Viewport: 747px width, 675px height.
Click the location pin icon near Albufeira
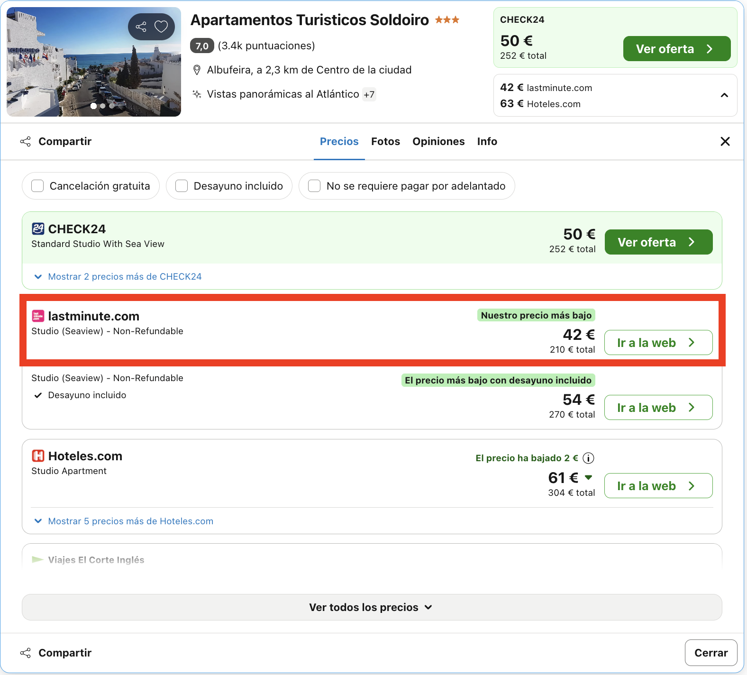pyautogui.click(x=197, y=70)
